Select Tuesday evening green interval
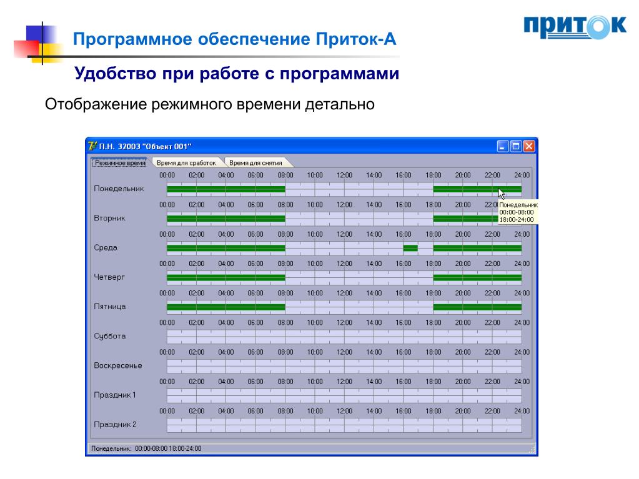Viewport: 639px width, 479px height. (466, 219)
